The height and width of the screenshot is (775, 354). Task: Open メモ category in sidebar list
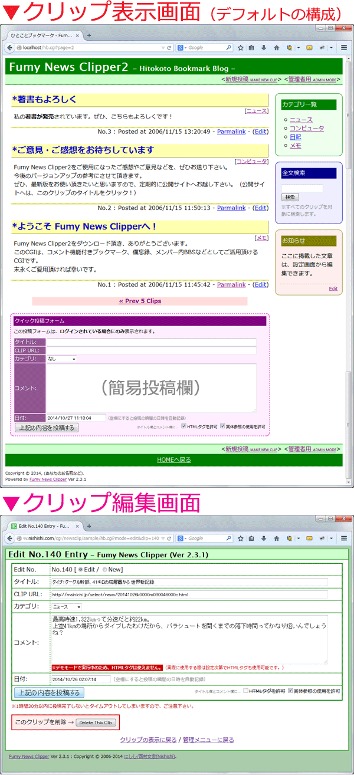click(x=295, y=145)
